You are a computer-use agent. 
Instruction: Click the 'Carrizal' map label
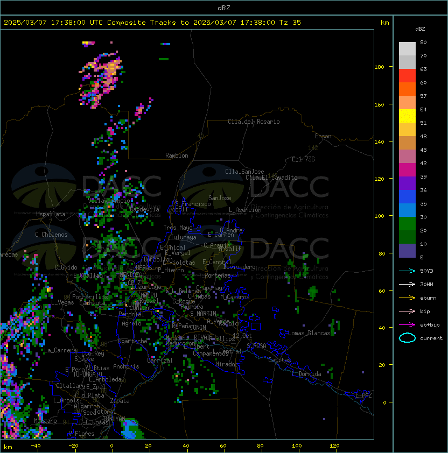pyautogui.click(x=160, y=360)
